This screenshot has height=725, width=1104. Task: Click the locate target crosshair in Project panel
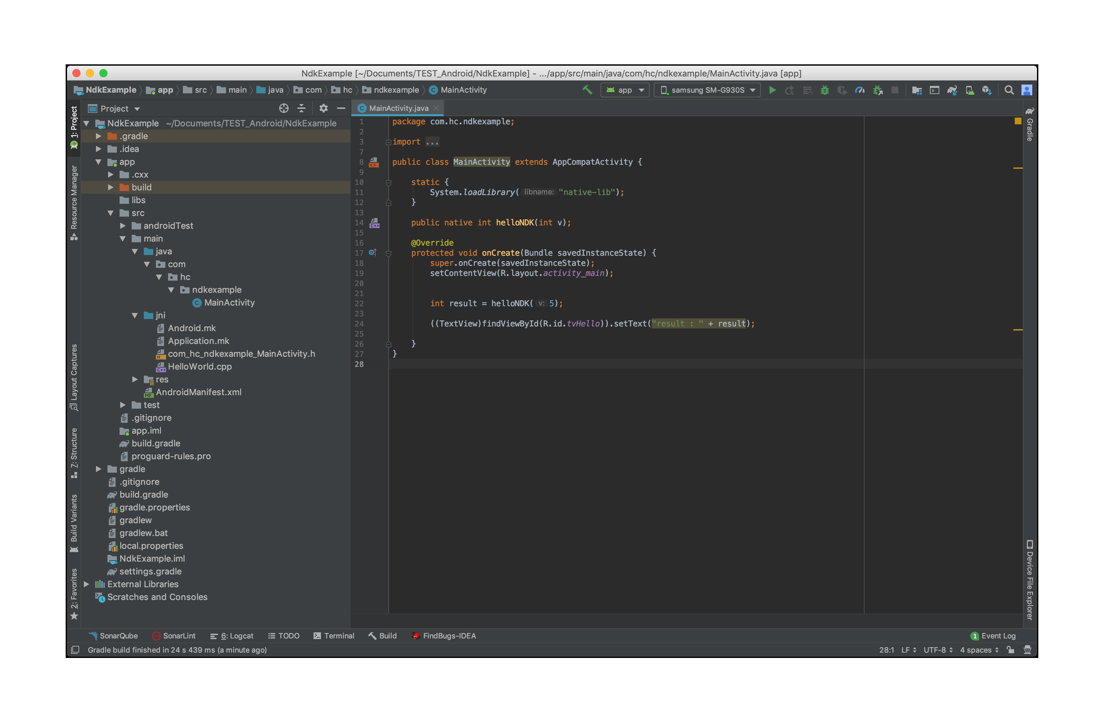284,108
